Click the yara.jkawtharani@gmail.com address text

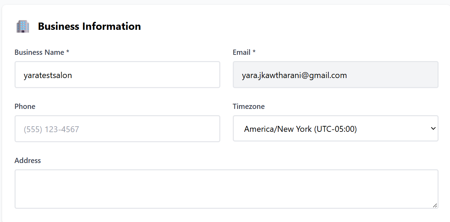(x=294, y=75)
